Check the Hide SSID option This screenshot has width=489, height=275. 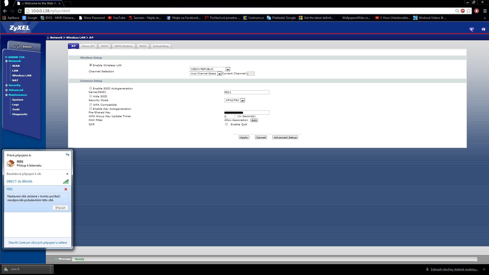click(x=91, y=96)
